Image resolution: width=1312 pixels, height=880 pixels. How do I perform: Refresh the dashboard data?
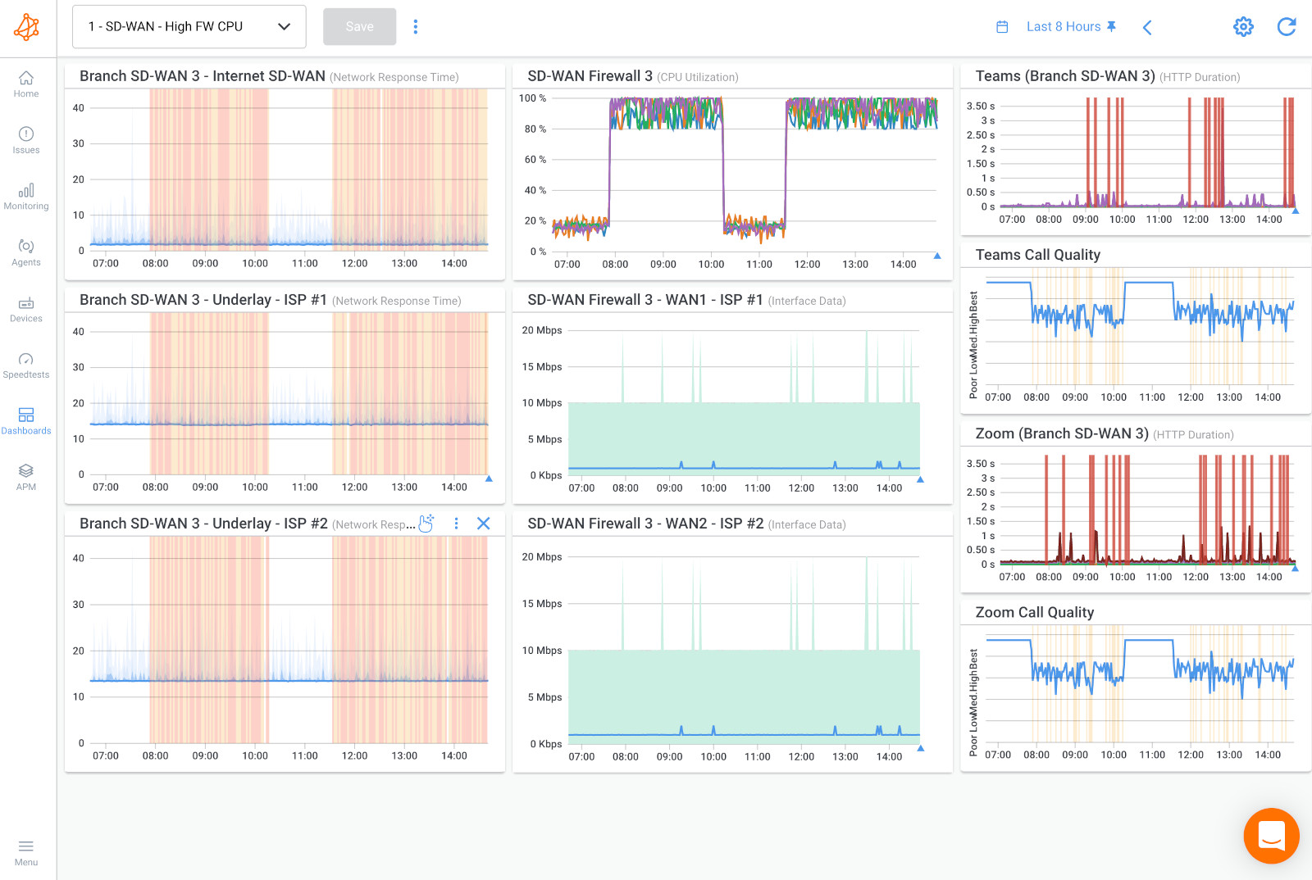click(x=1286, y=26)
